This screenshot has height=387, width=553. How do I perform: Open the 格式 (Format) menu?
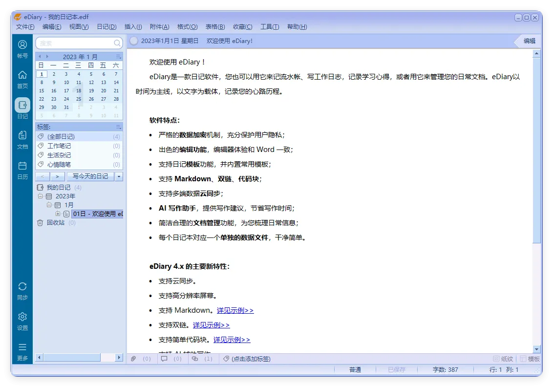tap(187, 27)
